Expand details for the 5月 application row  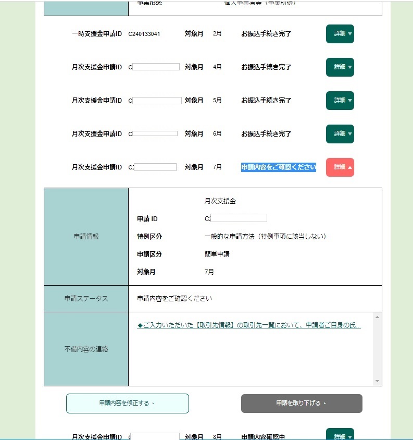coord(340,101)
